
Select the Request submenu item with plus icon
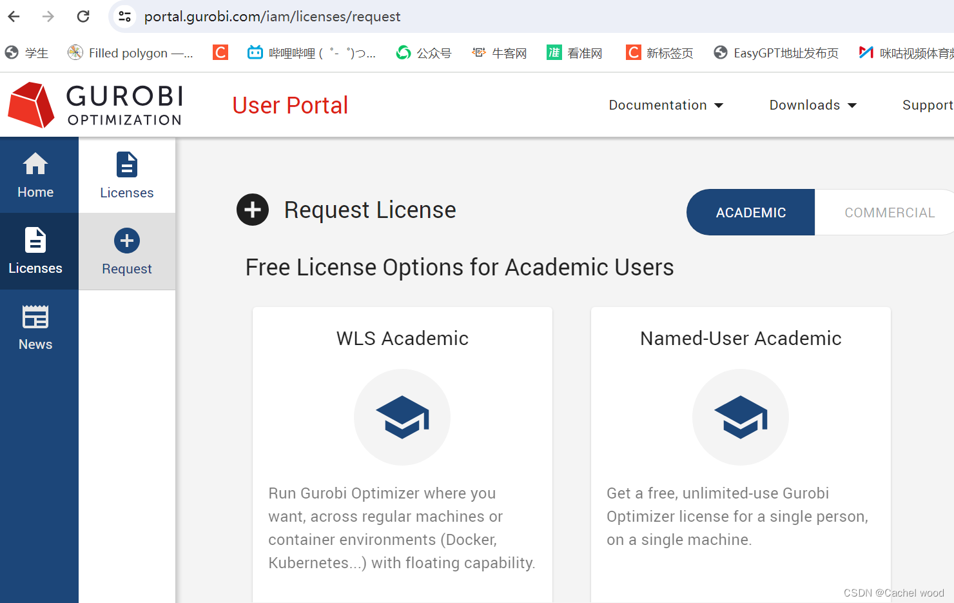[x=127, y=252]
